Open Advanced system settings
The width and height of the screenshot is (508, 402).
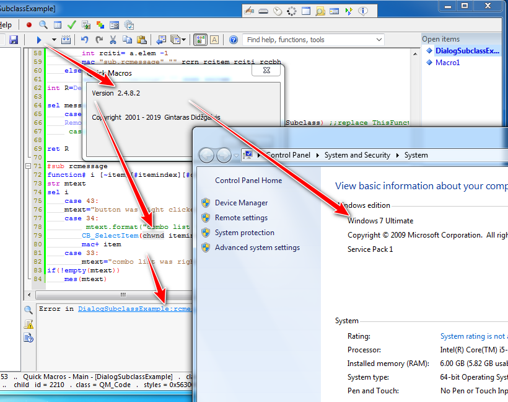tap(258, 248)
